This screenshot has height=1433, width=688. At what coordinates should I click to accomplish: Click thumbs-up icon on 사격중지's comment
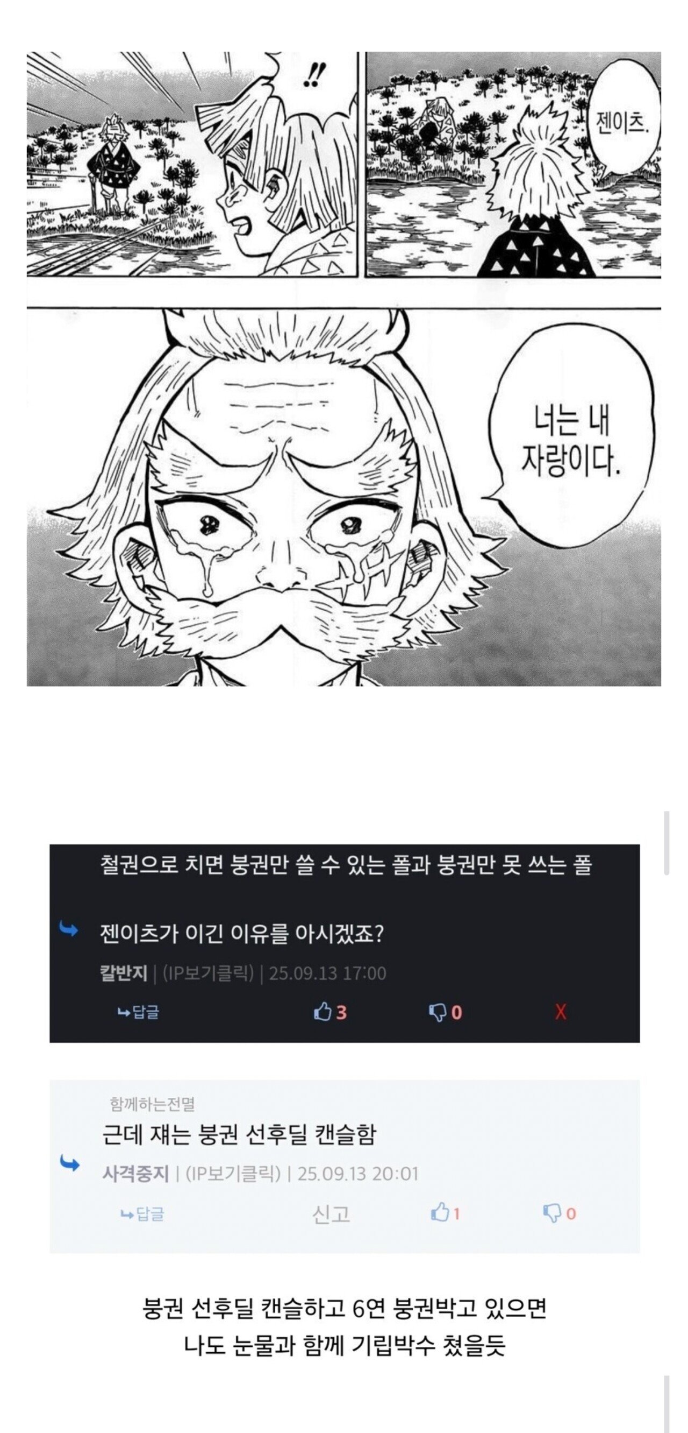(x=439, y=1213)
